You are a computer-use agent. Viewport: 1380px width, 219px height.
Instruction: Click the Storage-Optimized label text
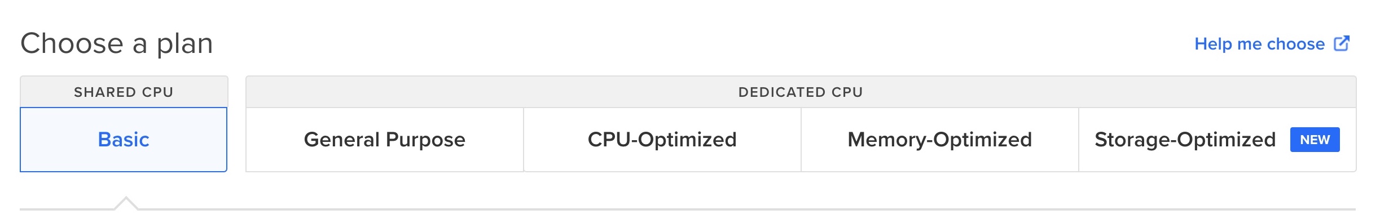(1185, 140)
